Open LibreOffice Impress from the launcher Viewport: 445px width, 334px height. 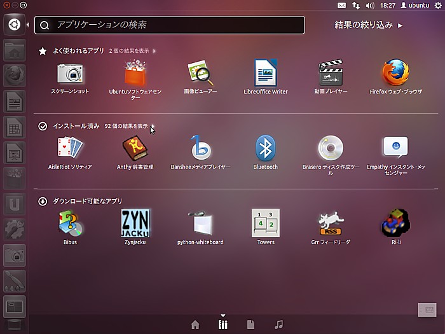click(15, 153)
